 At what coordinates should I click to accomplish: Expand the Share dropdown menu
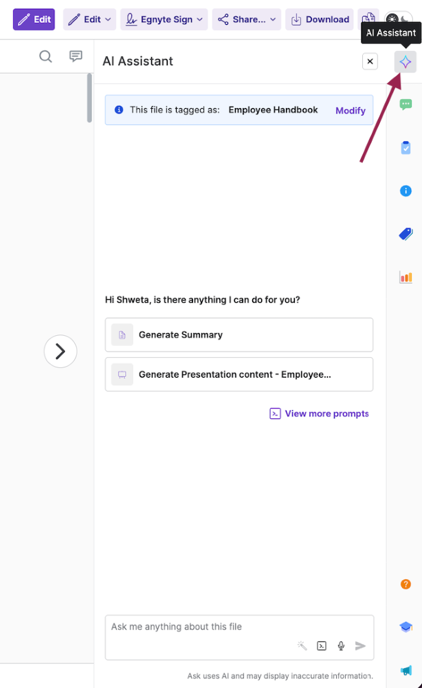tap(246, 19)
